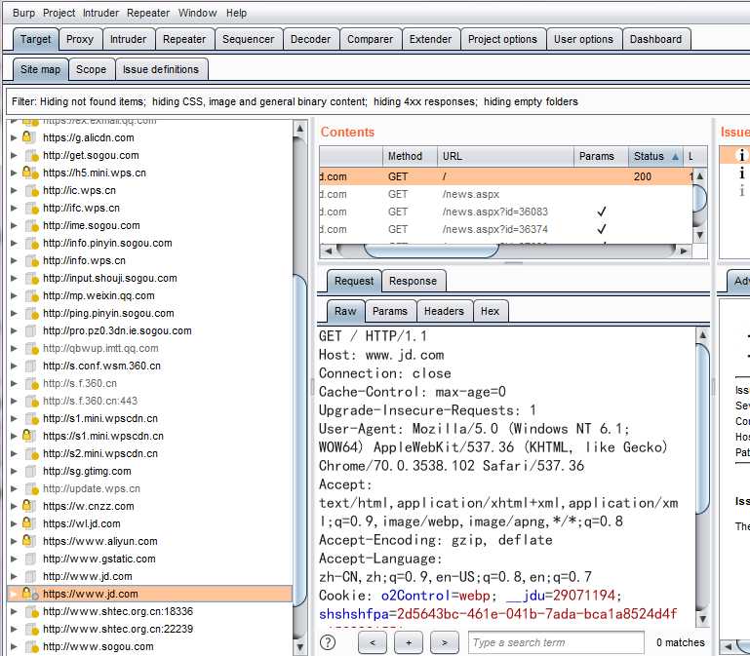
Task: Expand the http://info.pinyin.sogou.com node
Action: (14, 244)
